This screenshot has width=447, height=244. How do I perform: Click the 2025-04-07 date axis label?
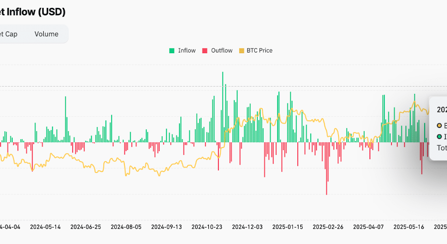pos(368,227)
